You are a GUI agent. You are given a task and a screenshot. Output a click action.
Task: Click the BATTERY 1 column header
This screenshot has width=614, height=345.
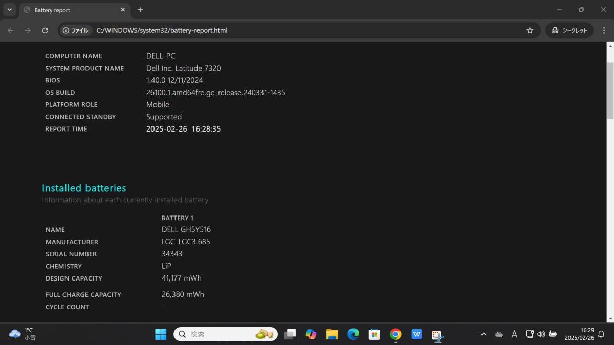177,218
